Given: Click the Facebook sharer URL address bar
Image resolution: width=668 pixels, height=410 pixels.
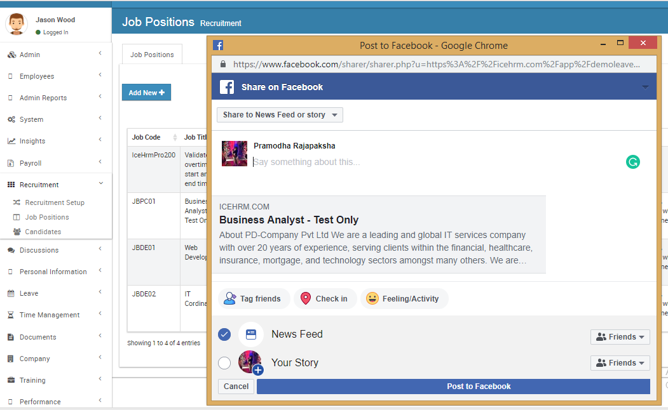Looking at the screenshot, I should pyautogui.click(x=436, y=64).
